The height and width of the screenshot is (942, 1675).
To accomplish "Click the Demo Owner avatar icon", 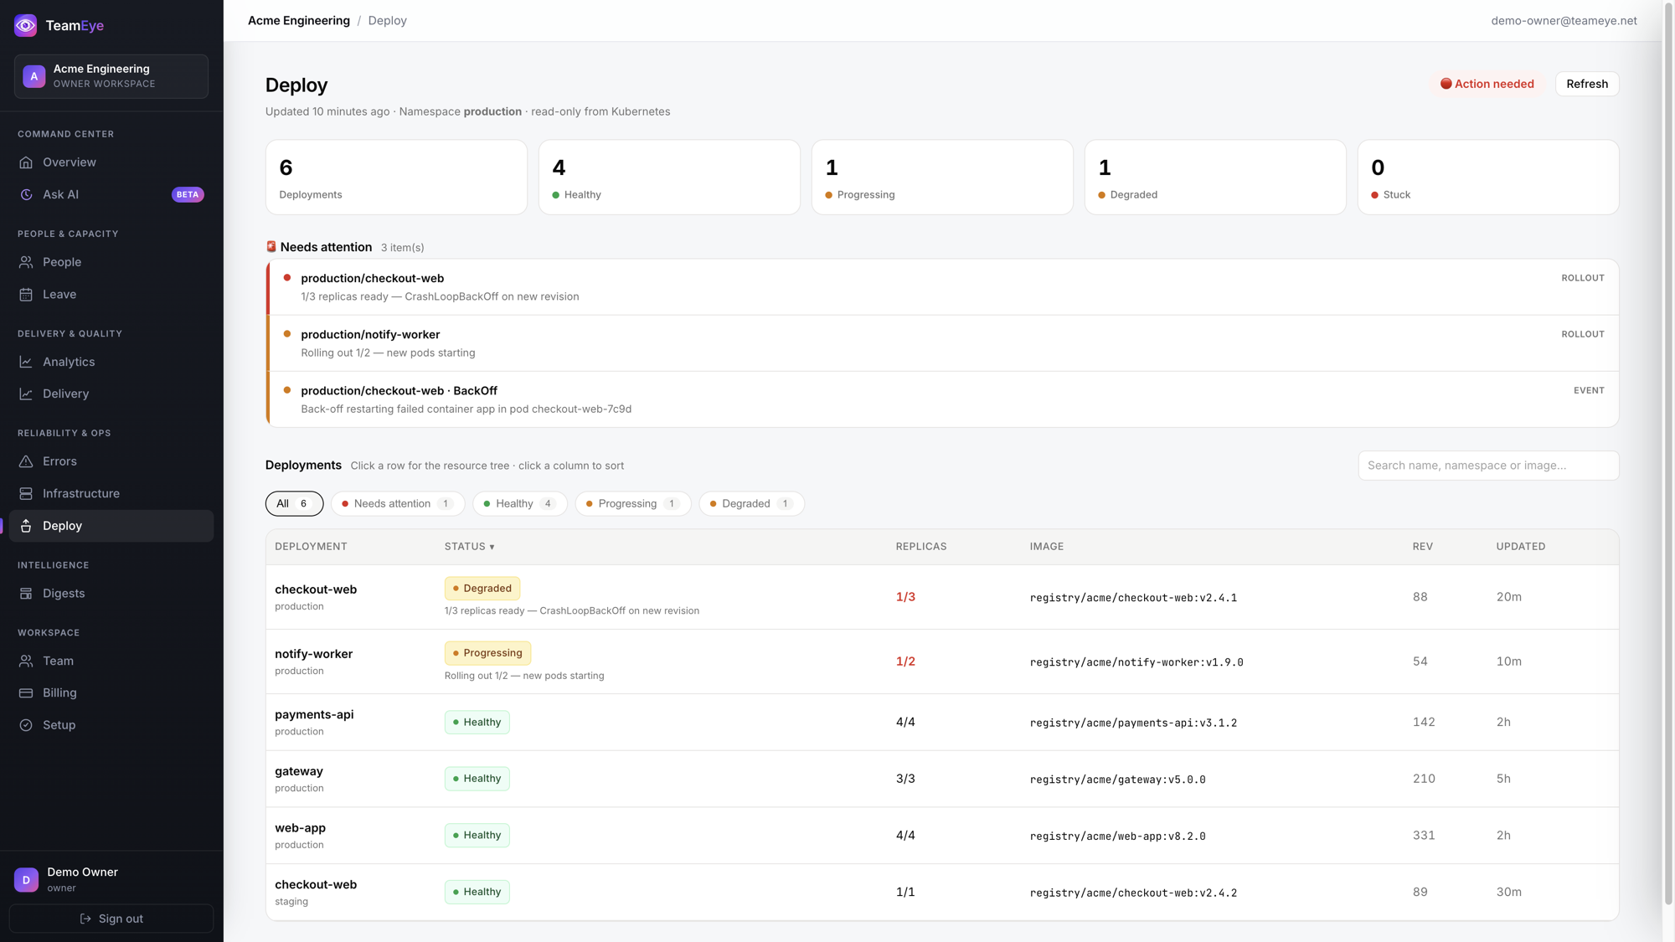I will click(26, 879).
